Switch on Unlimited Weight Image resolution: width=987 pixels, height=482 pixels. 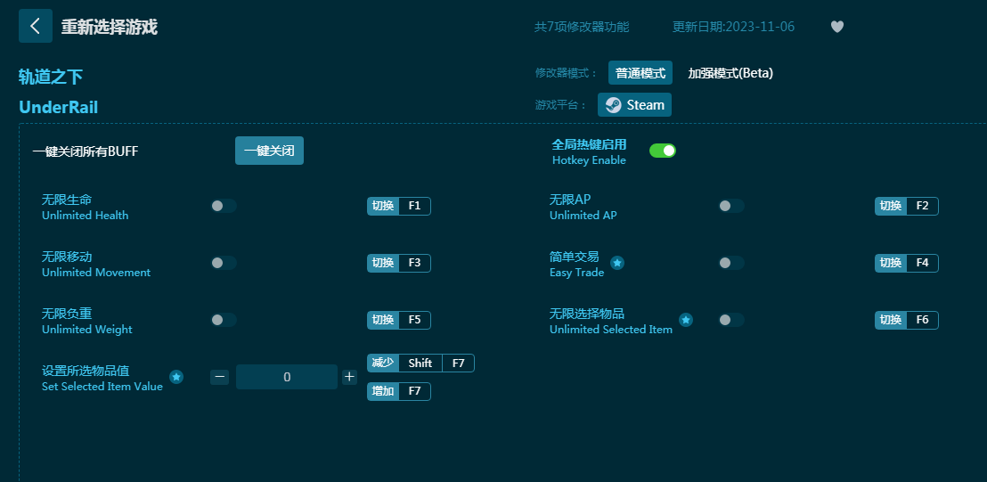click(x=224, y=320)
